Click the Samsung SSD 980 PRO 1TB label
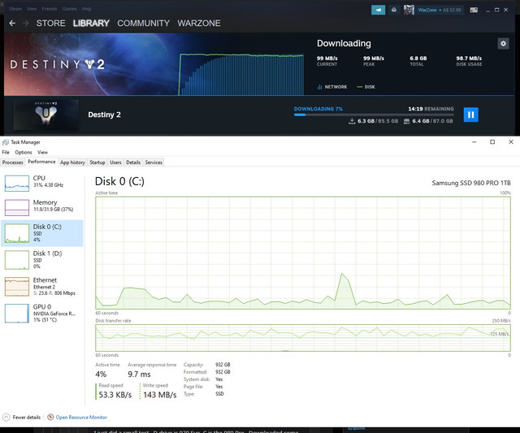The width and height of the screenshot is (520, 433). pos(471,183)
